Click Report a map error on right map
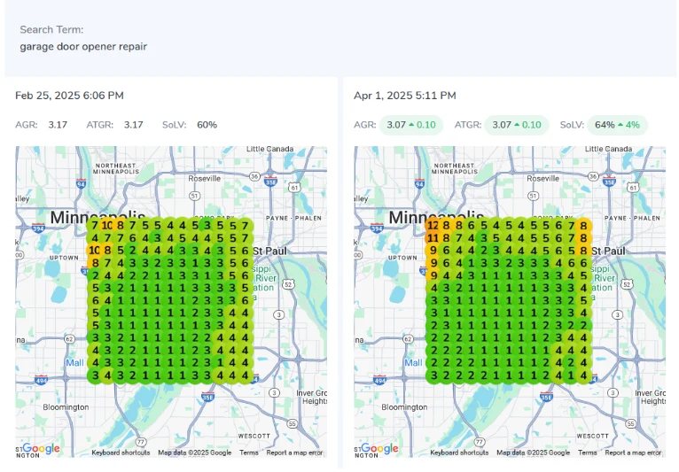679x472 pixels. 633,453
